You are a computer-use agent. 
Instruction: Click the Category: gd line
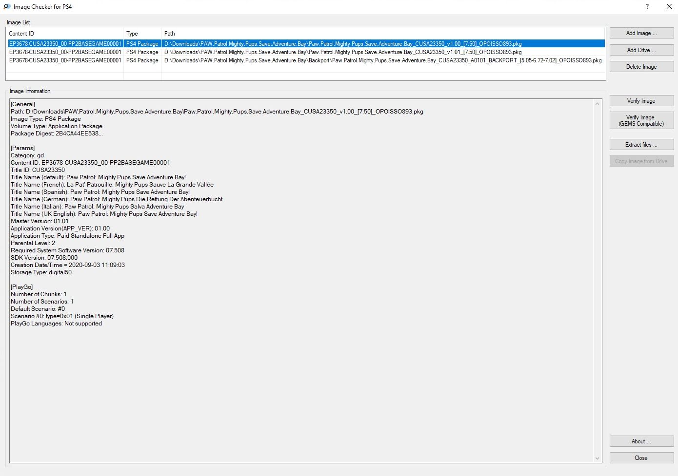tap(27, 155)
